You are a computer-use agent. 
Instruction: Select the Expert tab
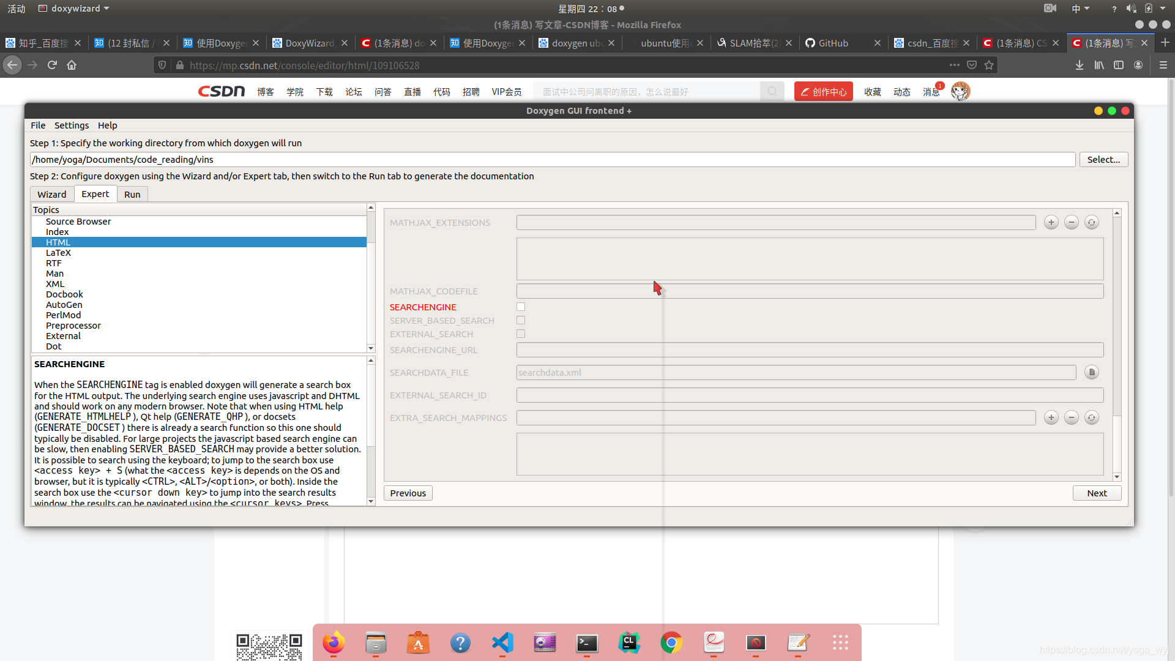click(x=95, y=193)
